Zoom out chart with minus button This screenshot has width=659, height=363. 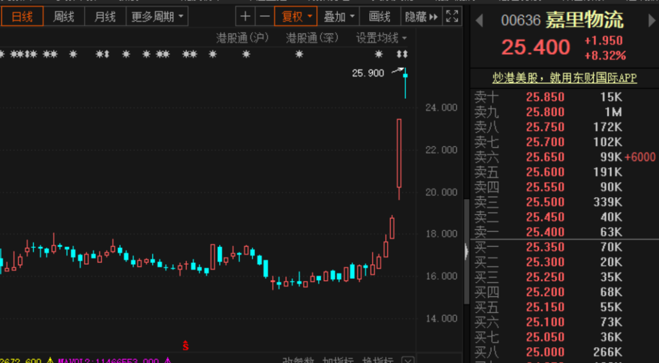[265, 17]
